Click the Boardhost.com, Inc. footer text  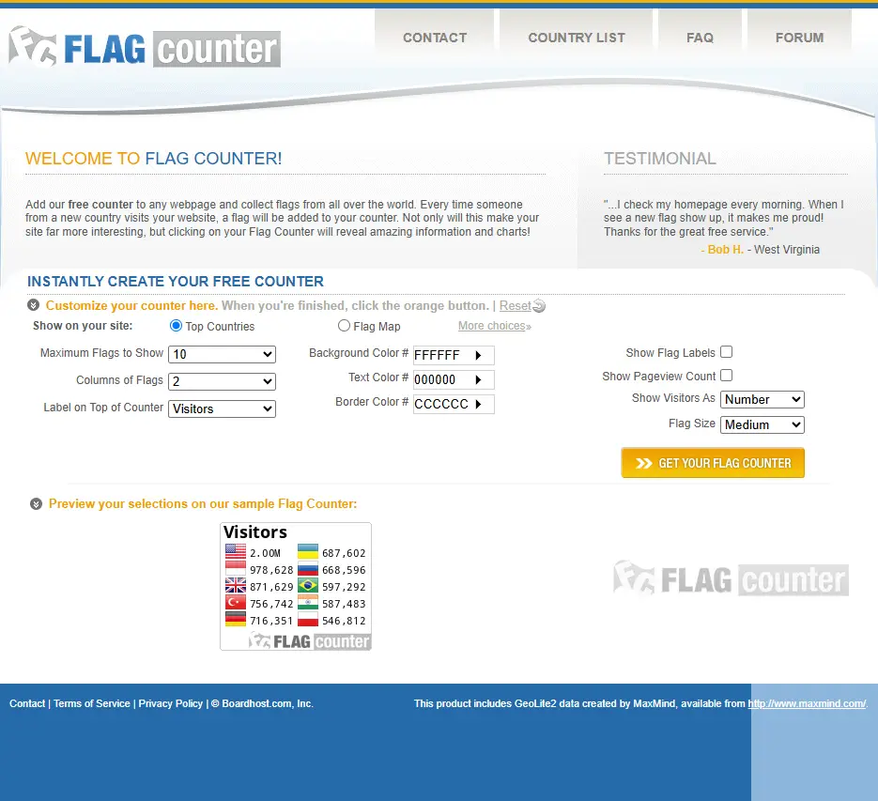point(267,703)
